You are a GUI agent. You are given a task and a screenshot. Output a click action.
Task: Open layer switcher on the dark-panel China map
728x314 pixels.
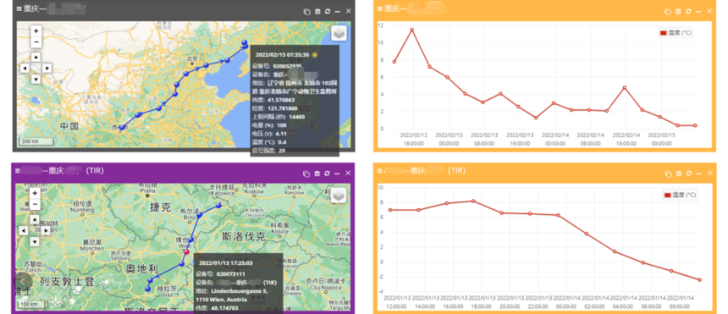point(339,34)
